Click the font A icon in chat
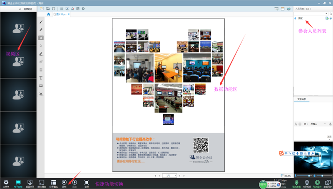The image size is (333, 189). point(296,124)
